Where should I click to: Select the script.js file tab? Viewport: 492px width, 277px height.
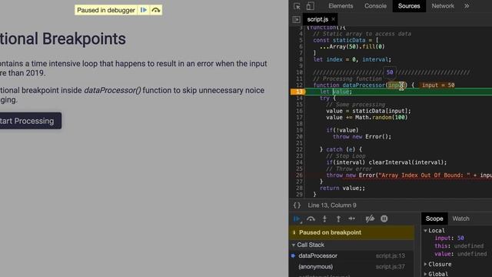coord(317,19)
